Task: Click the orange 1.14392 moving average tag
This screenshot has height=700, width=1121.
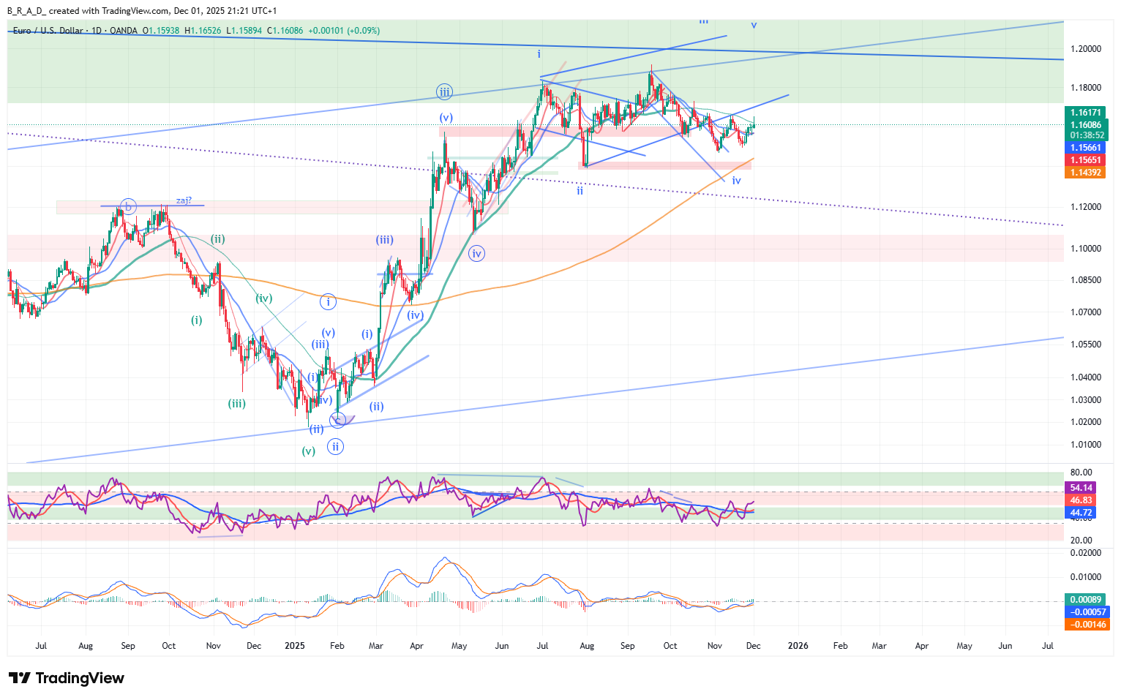Action: pos(1085,173)
